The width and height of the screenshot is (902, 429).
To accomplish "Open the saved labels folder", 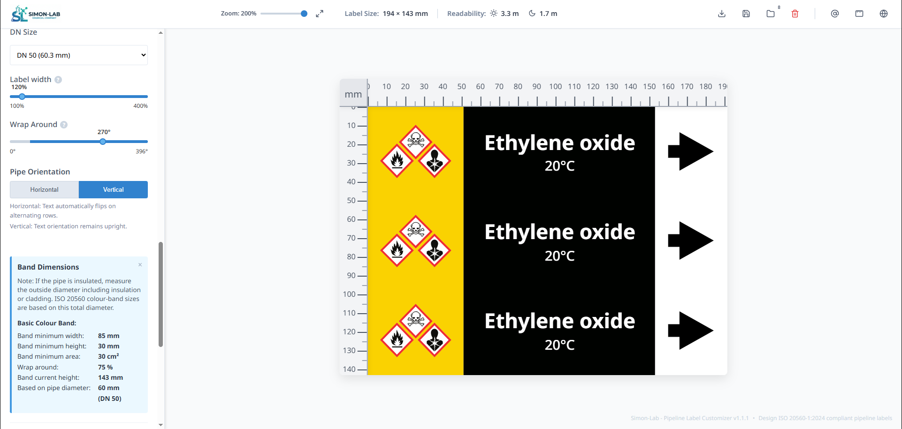I will tap(770, 14).
